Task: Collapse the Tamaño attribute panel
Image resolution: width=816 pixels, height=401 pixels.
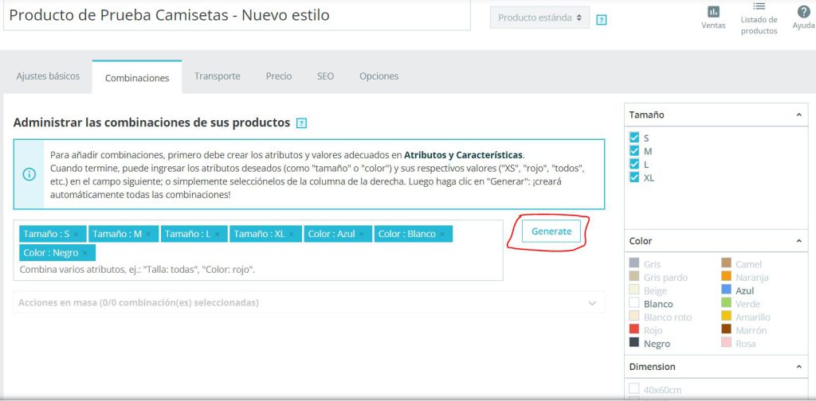Action: click(798, 115)
